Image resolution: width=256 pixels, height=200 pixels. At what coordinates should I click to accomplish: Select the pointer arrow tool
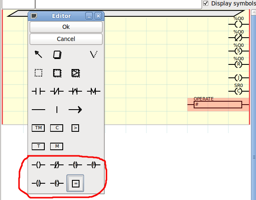coord(38,54)
